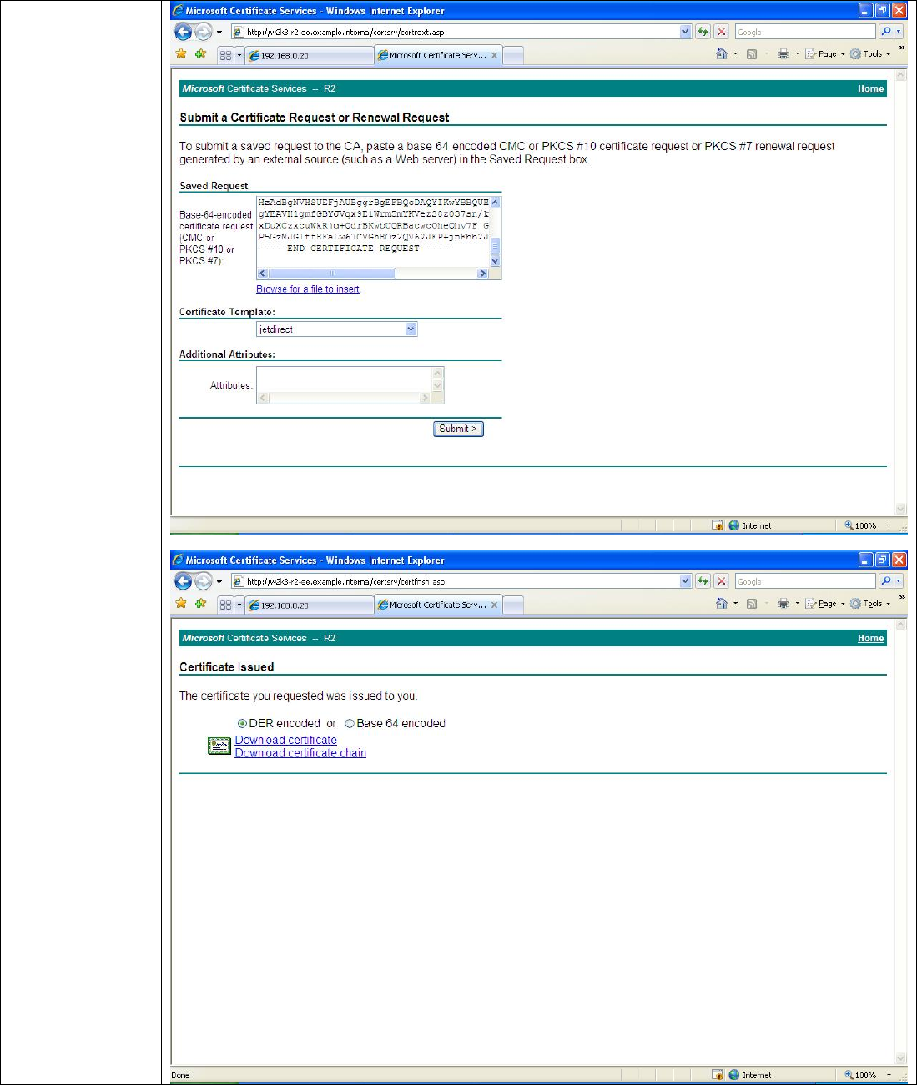Screen dimensions: 917x1085
Task: Open zoom level dropdown in certrqxt.asp status bar
Action: [x=889, y=525]
